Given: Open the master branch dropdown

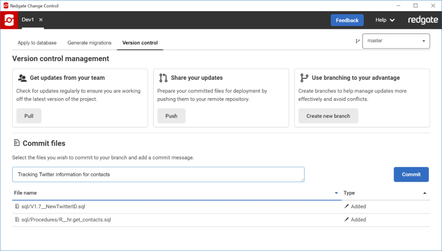Looking at the screenshot, I should click(395, 41).
